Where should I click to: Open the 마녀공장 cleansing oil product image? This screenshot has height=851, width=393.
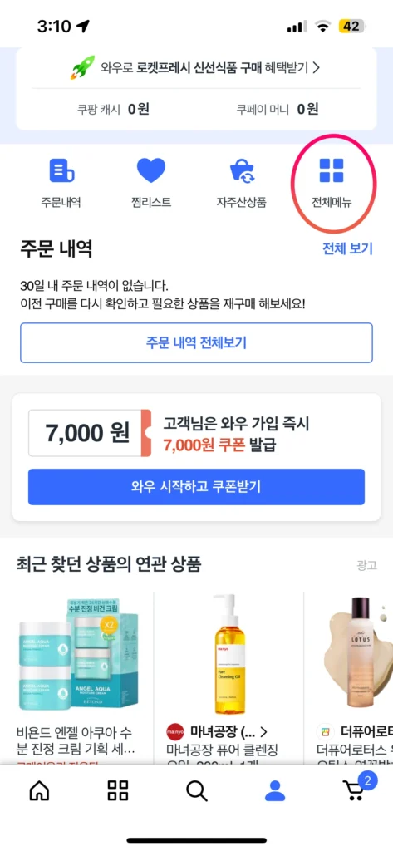tap(228, 653)
